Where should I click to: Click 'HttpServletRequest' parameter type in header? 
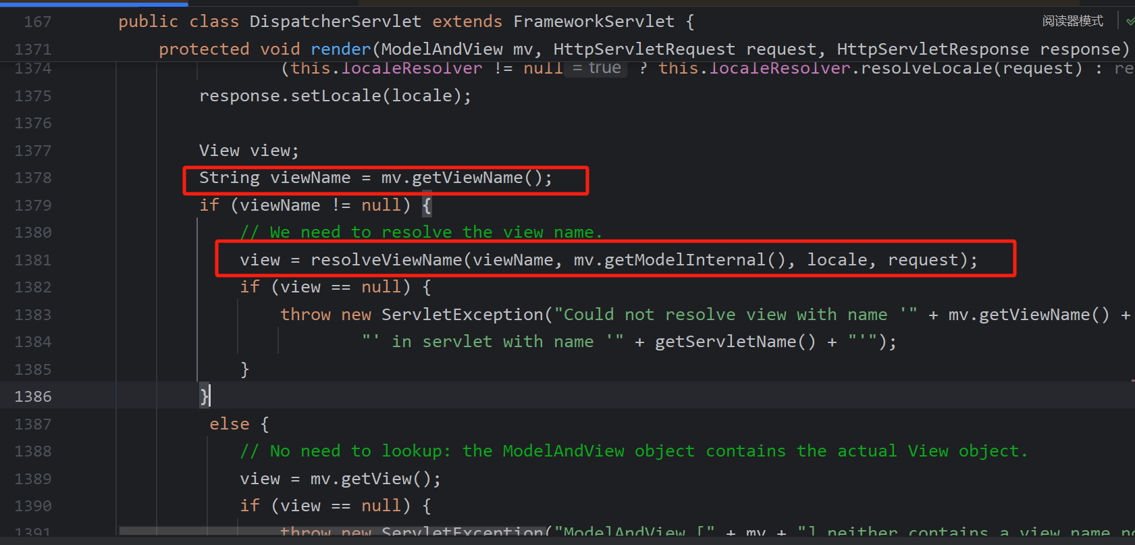pyautogui.click(x=644, y=49)
